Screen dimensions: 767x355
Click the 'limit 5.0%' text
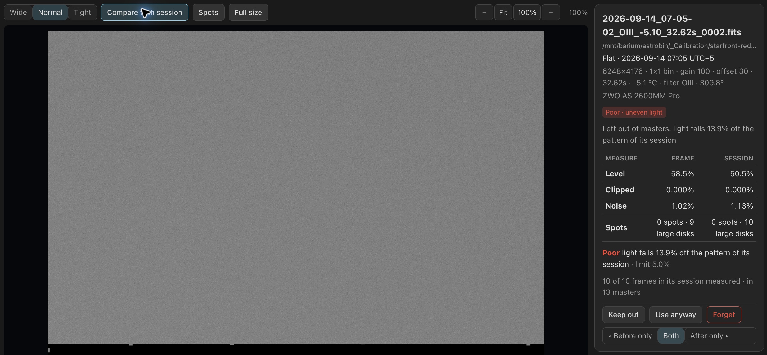pos(652,264)
